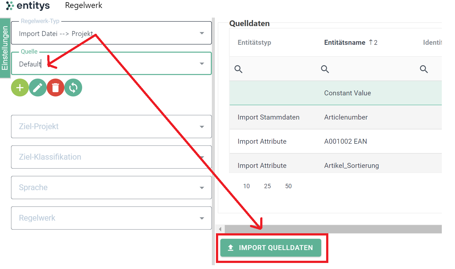
Task: Open the Ziel-Projekt dropdown
Action: 111,126
